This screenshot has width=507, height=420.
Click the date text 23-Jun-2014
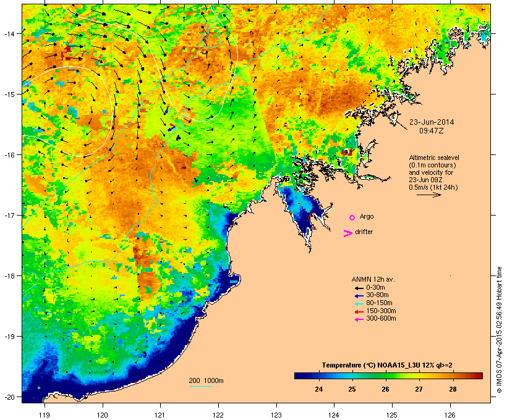tap(432, 122)
